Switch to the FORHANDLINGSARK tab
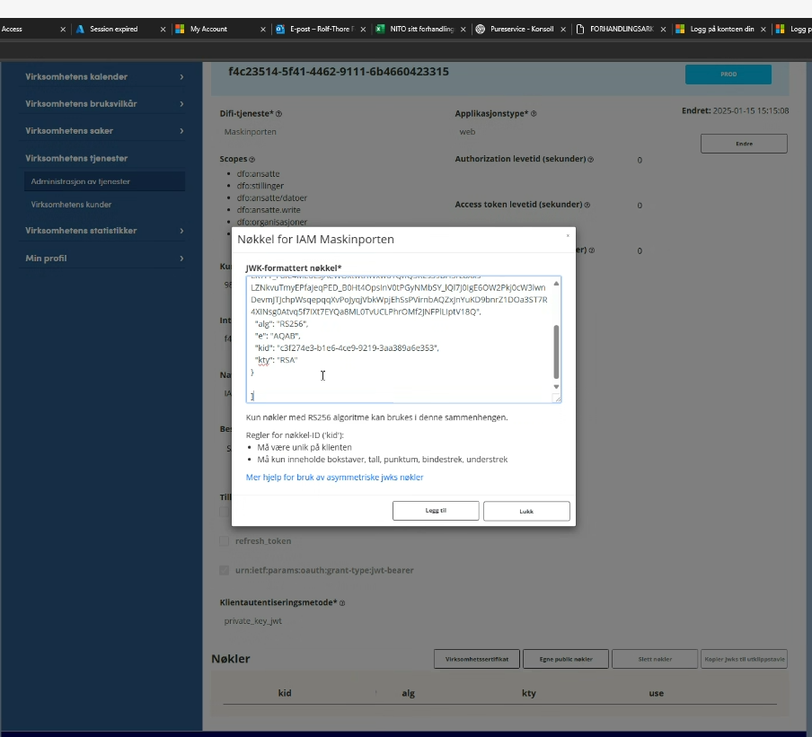The height and width of the screenshot is (737, 812). tap(622, 29)
